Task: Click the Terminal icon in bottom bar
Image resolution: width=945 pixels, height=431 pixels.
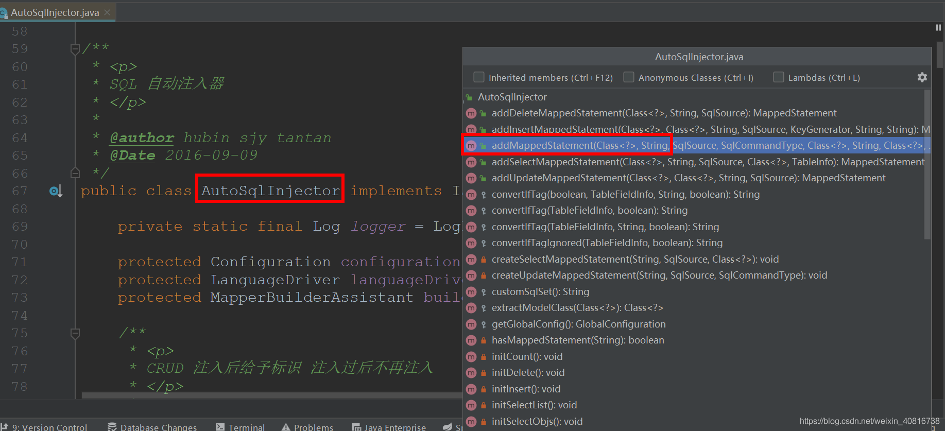Action: point(220,427)
